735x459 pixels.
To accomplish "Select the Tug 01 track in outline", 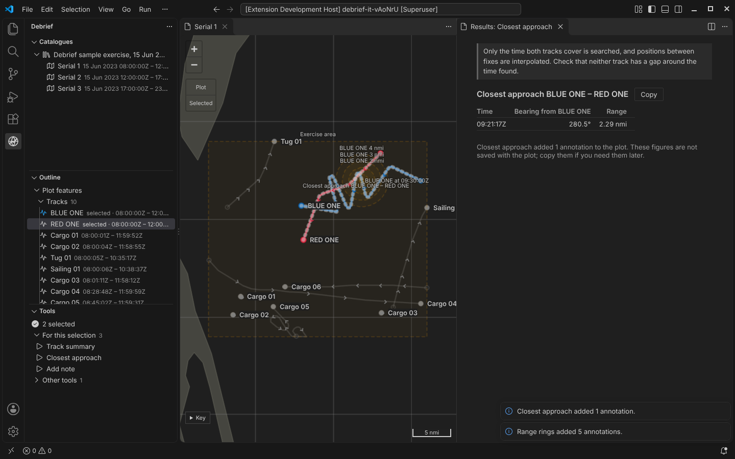I will pos(100,258).
